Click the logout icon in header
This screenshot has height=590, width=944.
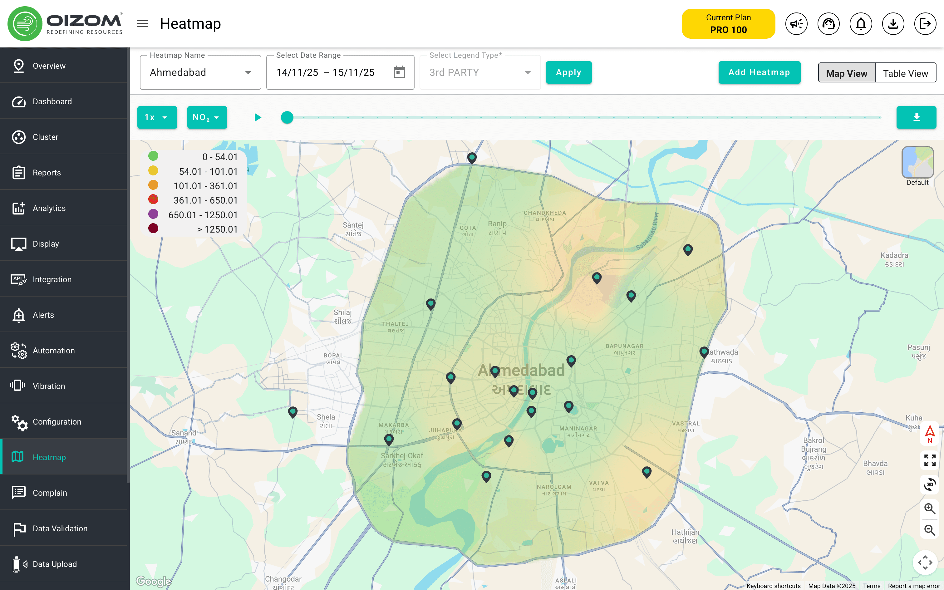[x=925, y=24]
